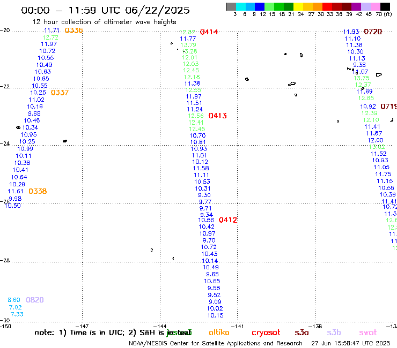Click altika pass time 0338
The image size is (397, 348).
(x=38, y=191)
